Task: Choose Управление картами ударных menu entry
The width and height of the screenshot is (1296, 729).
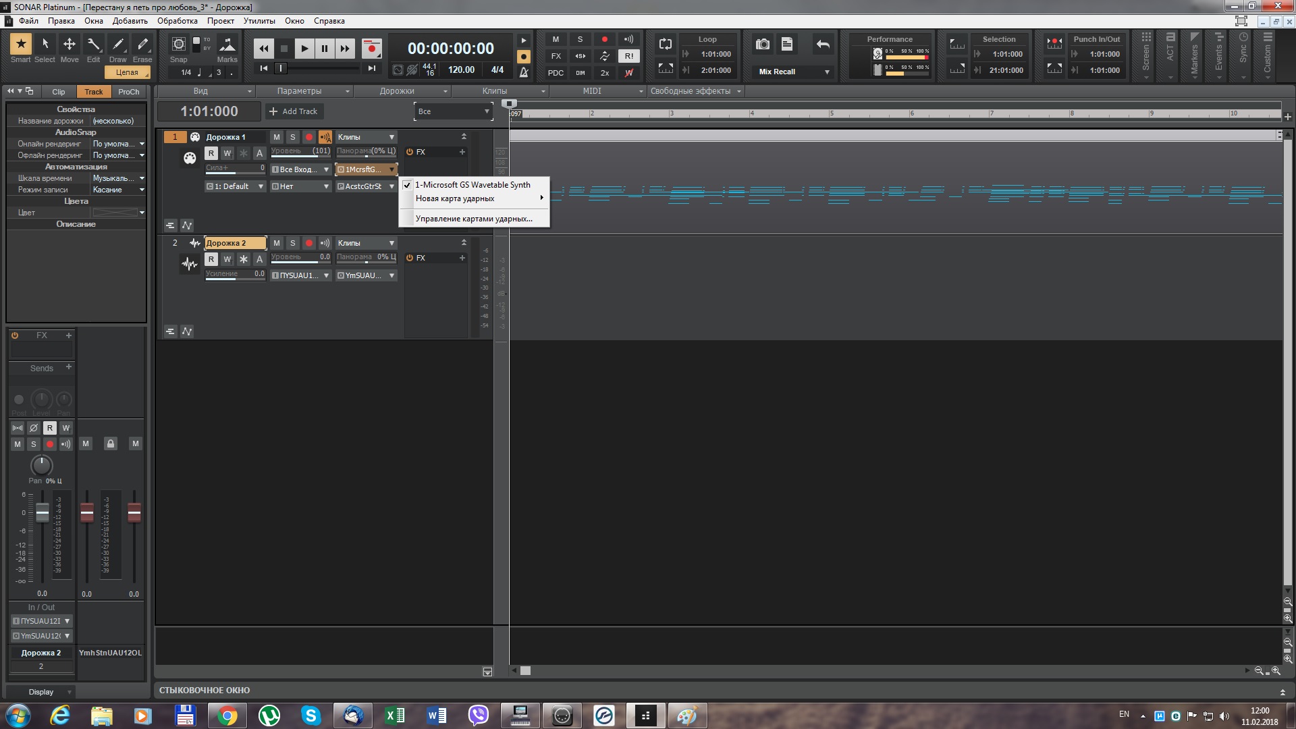Action: 474,219
